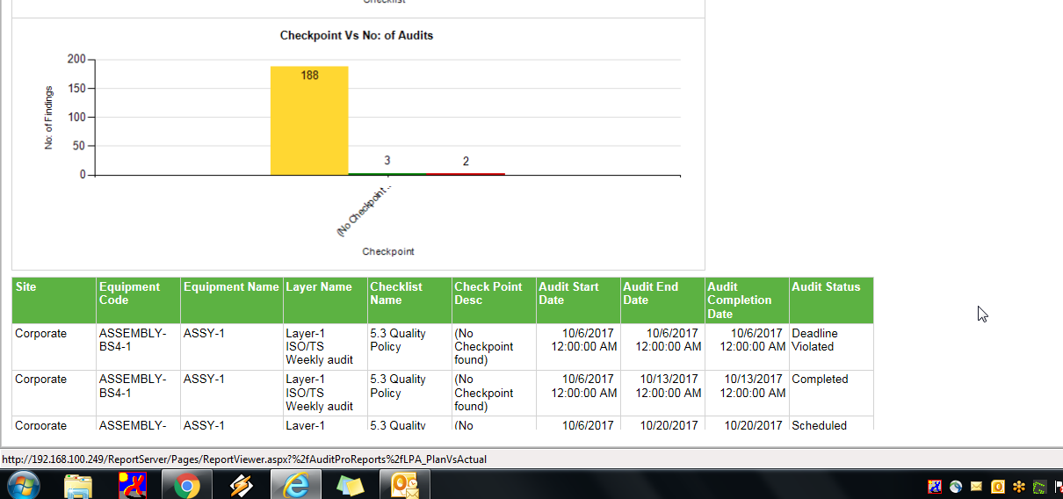Click the 'Checkpoint' x-axis title below the chart
The height and width of the screenshot is (499, 1063).
388,251
